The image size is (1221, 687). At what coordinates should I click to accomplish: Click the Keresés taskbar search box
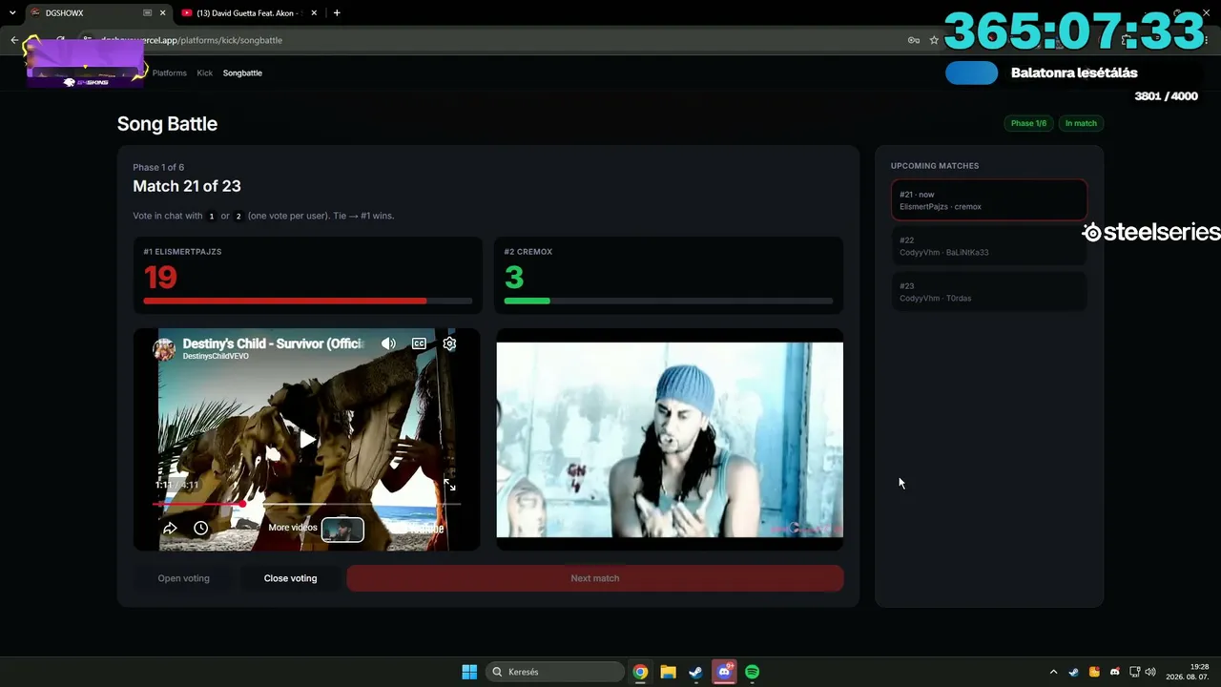pos(553,672)
